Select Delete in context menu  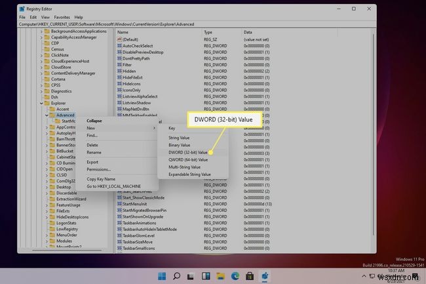(92, 145)
